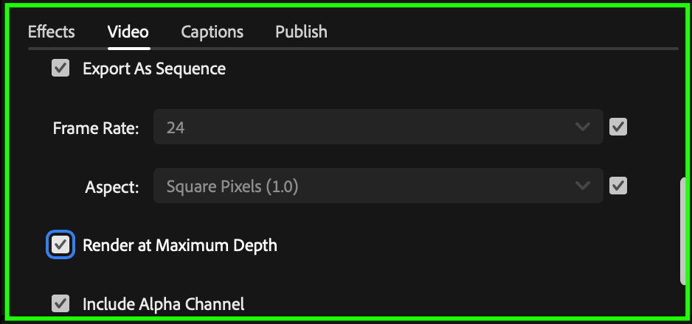
Task: Click the Aspect dropdown chevron arrow
Action: click(583, 186)
